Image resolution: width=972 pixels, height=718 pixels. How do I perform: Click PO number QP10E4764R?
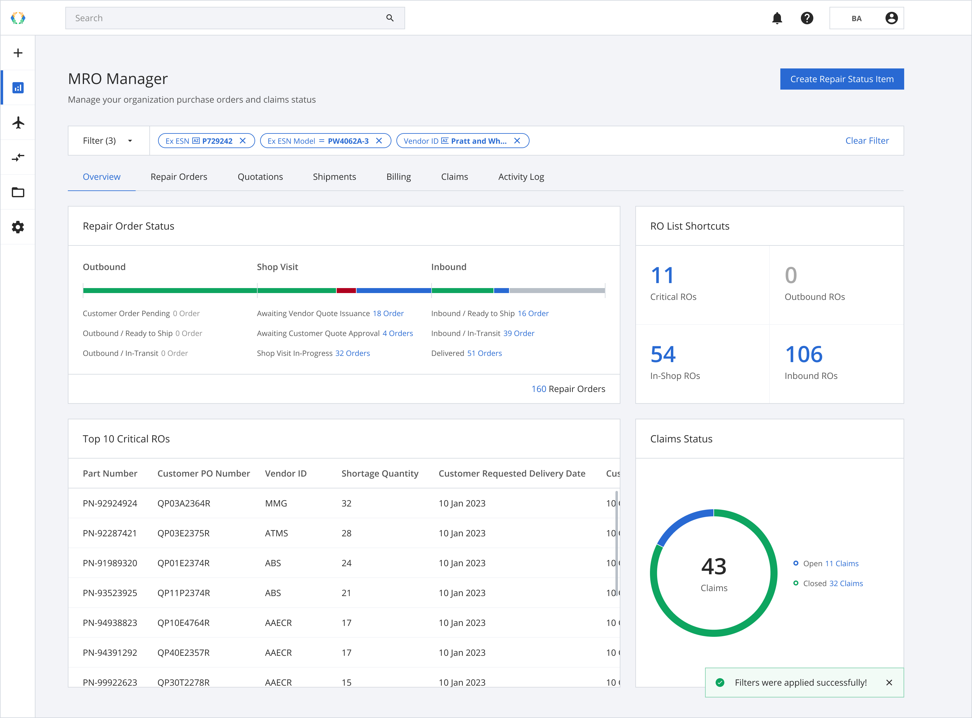pyautogui.click(x=184, y=623)
